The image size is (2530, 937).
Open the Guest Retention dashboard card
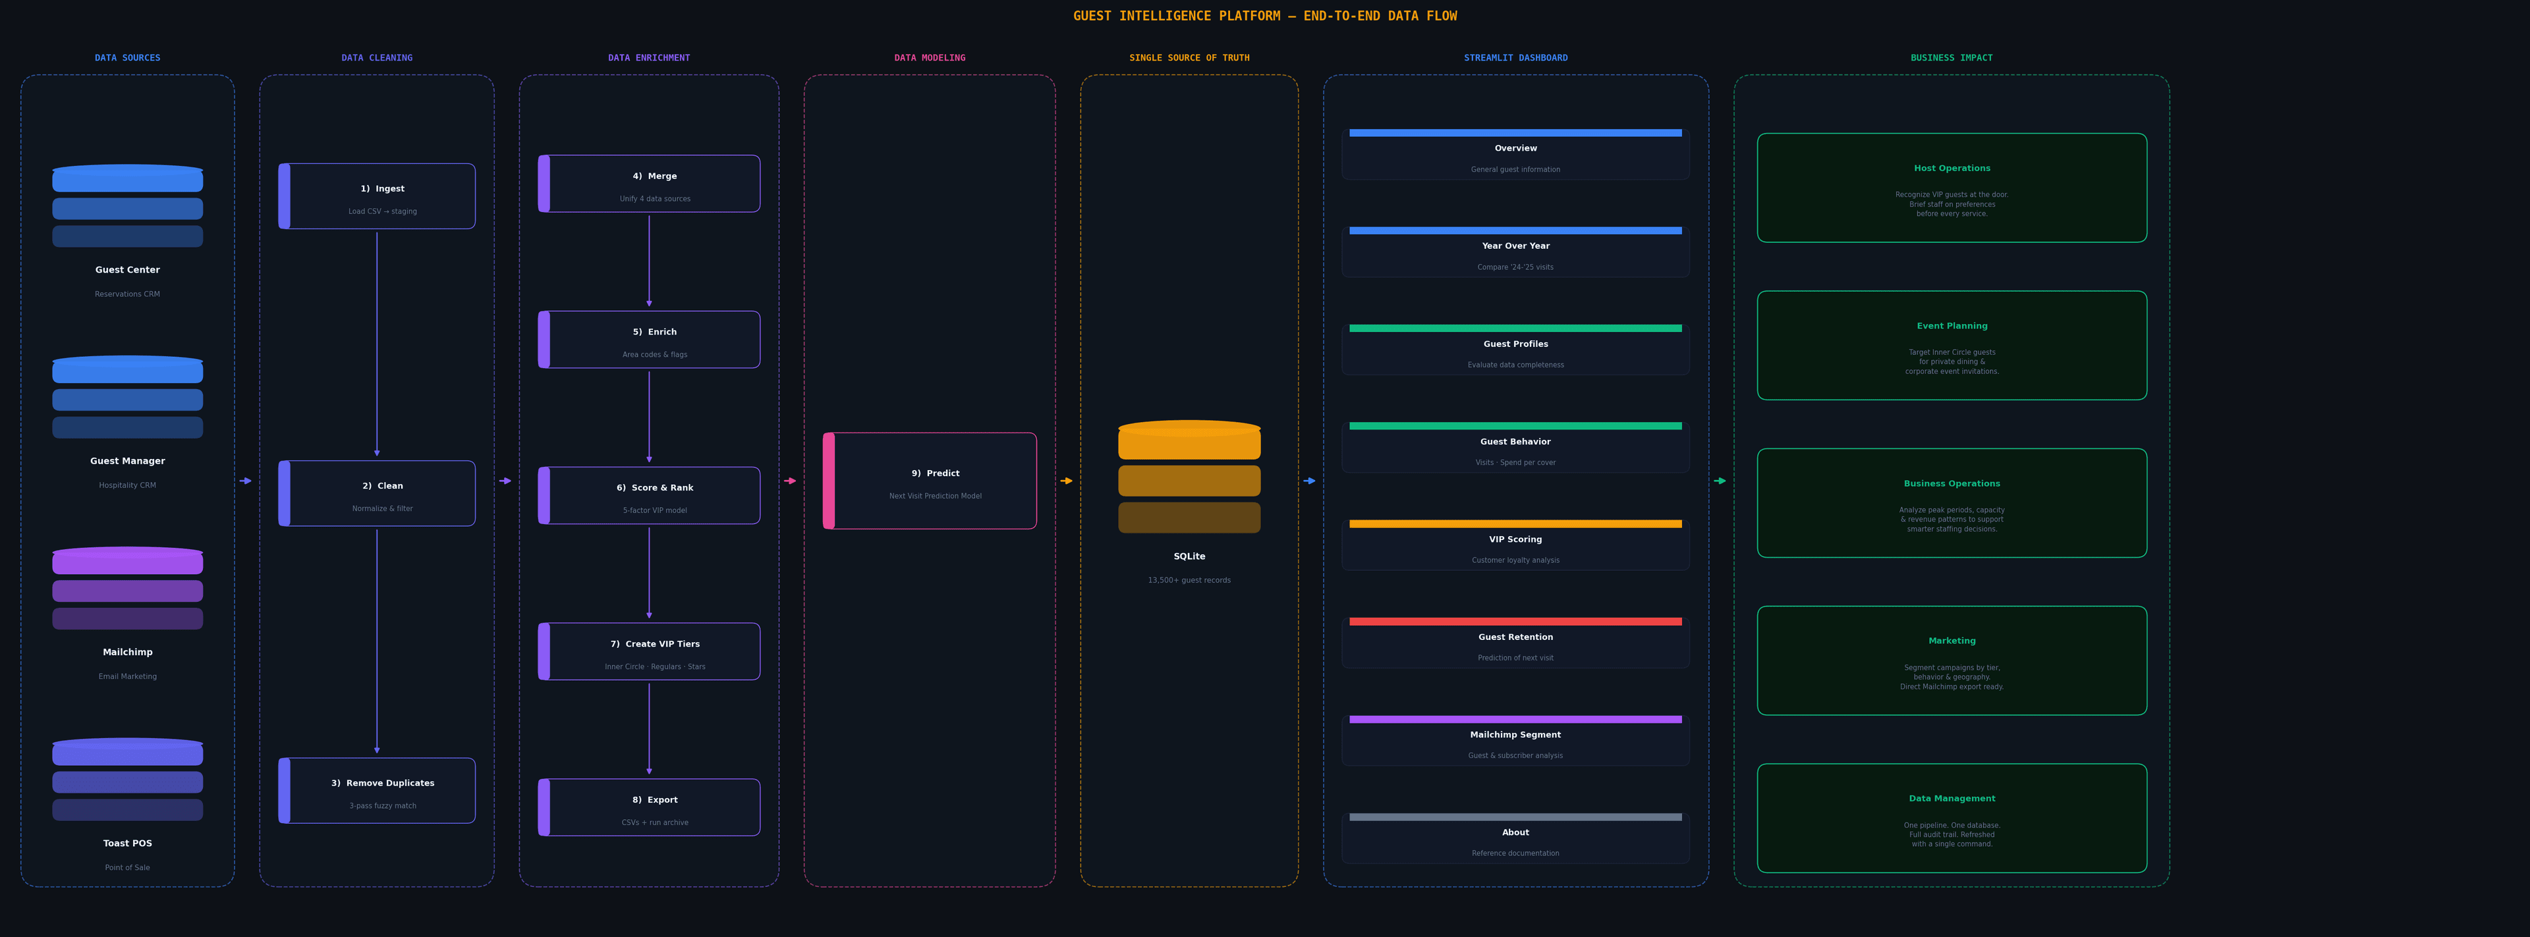[1515, 643]
